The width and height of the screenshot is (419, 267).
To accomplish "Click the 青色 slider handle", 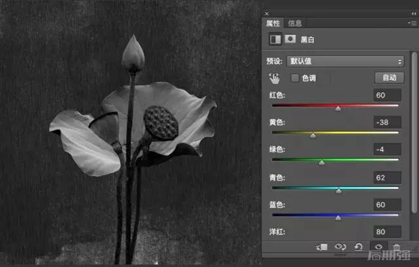I will [x=338, y=190].
